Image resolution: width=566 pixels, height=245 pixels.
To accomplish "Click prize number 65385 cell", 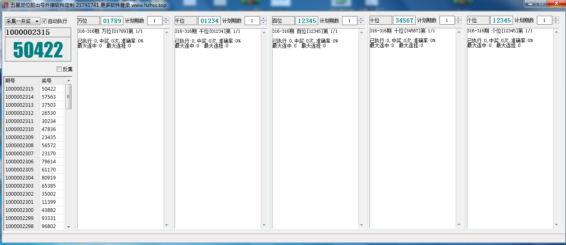I will pyautogui.click(x=53, y=186).
